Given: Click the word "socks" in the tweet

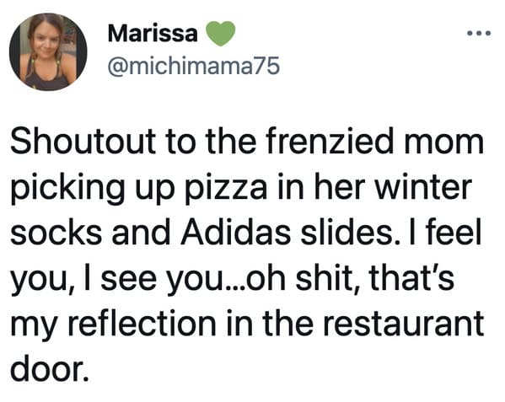Looking at the screenshot, I should (x=56, y=233).
